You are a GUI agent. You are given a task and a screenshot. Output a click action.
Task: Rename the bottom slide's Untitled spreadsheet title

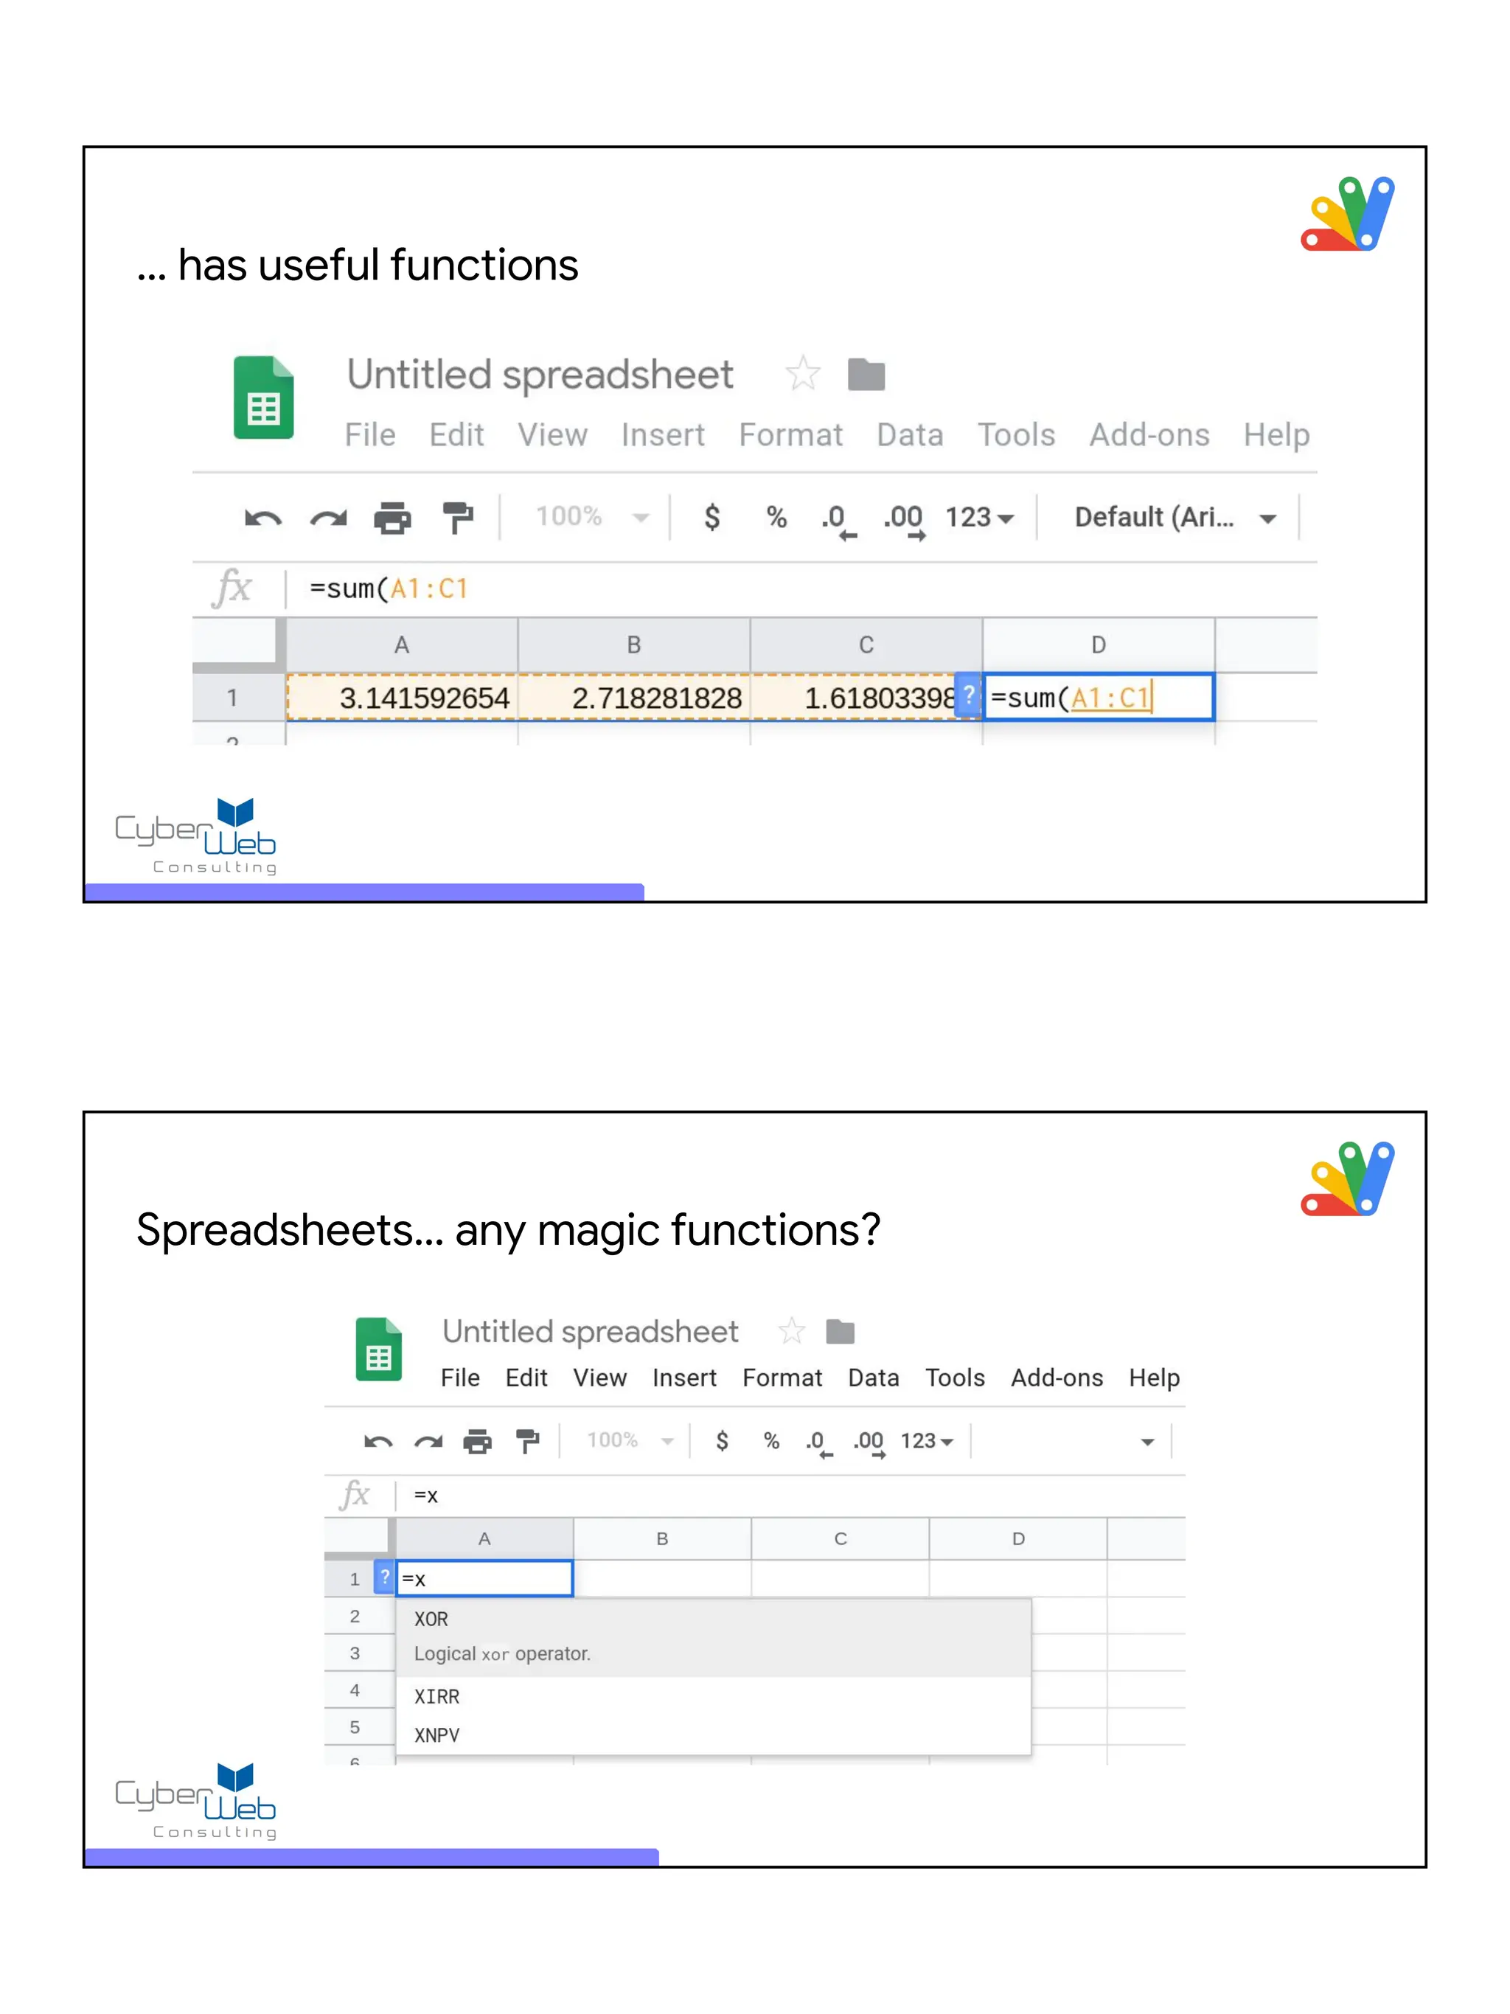pos(590,1331)
